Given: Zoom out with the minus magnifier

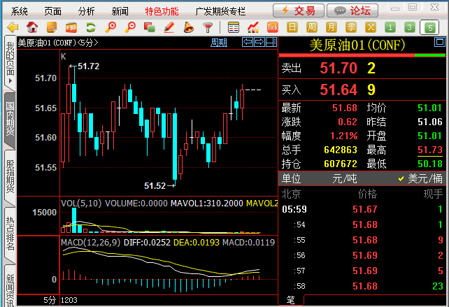Looking at the screenshot, I should click(129, 27).
